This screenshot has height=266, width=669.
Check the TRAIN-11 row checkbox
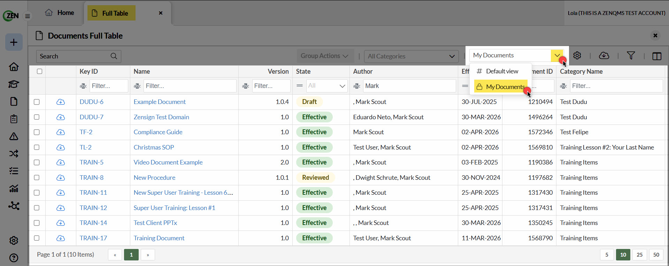37,193
